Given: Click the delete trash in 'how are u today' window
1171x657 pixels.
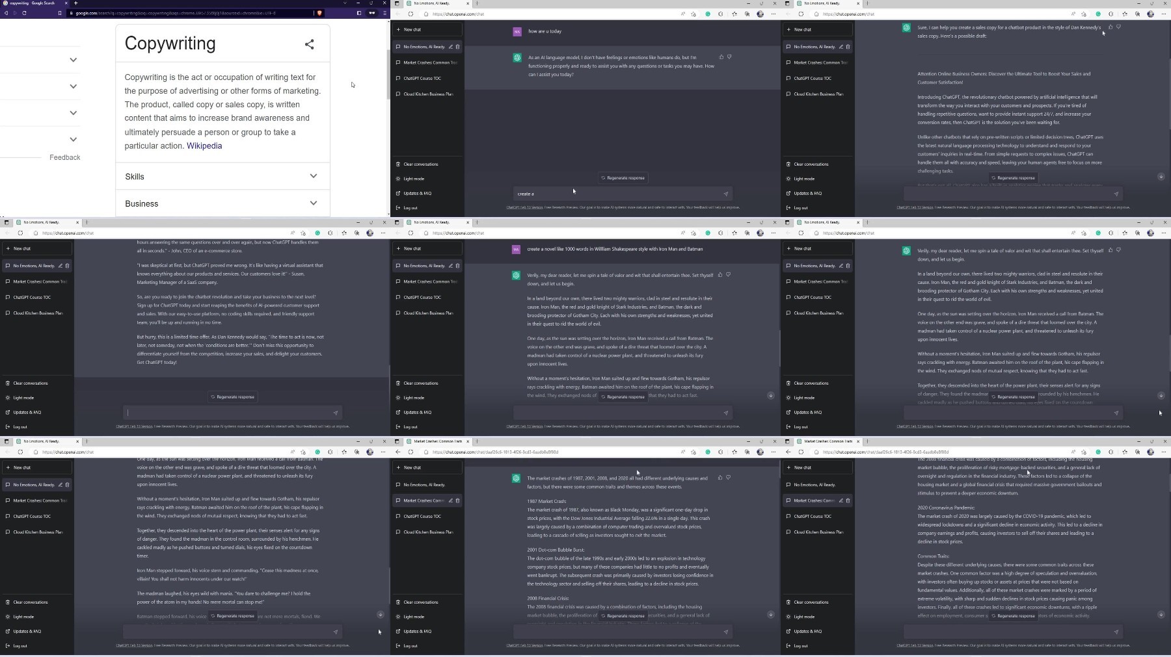Looking at the screenshot, I should click(x=458, y=47).
